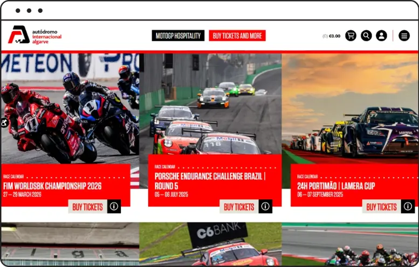Open the shopping cart icon
This screenshot has width=419, height=267.
351,36
